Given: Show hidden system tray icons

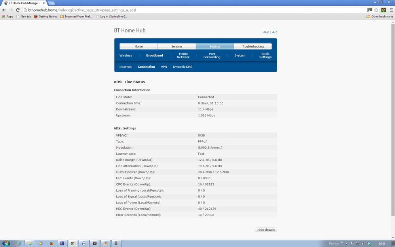Looking at the screenshot, I should pos(346,244).
